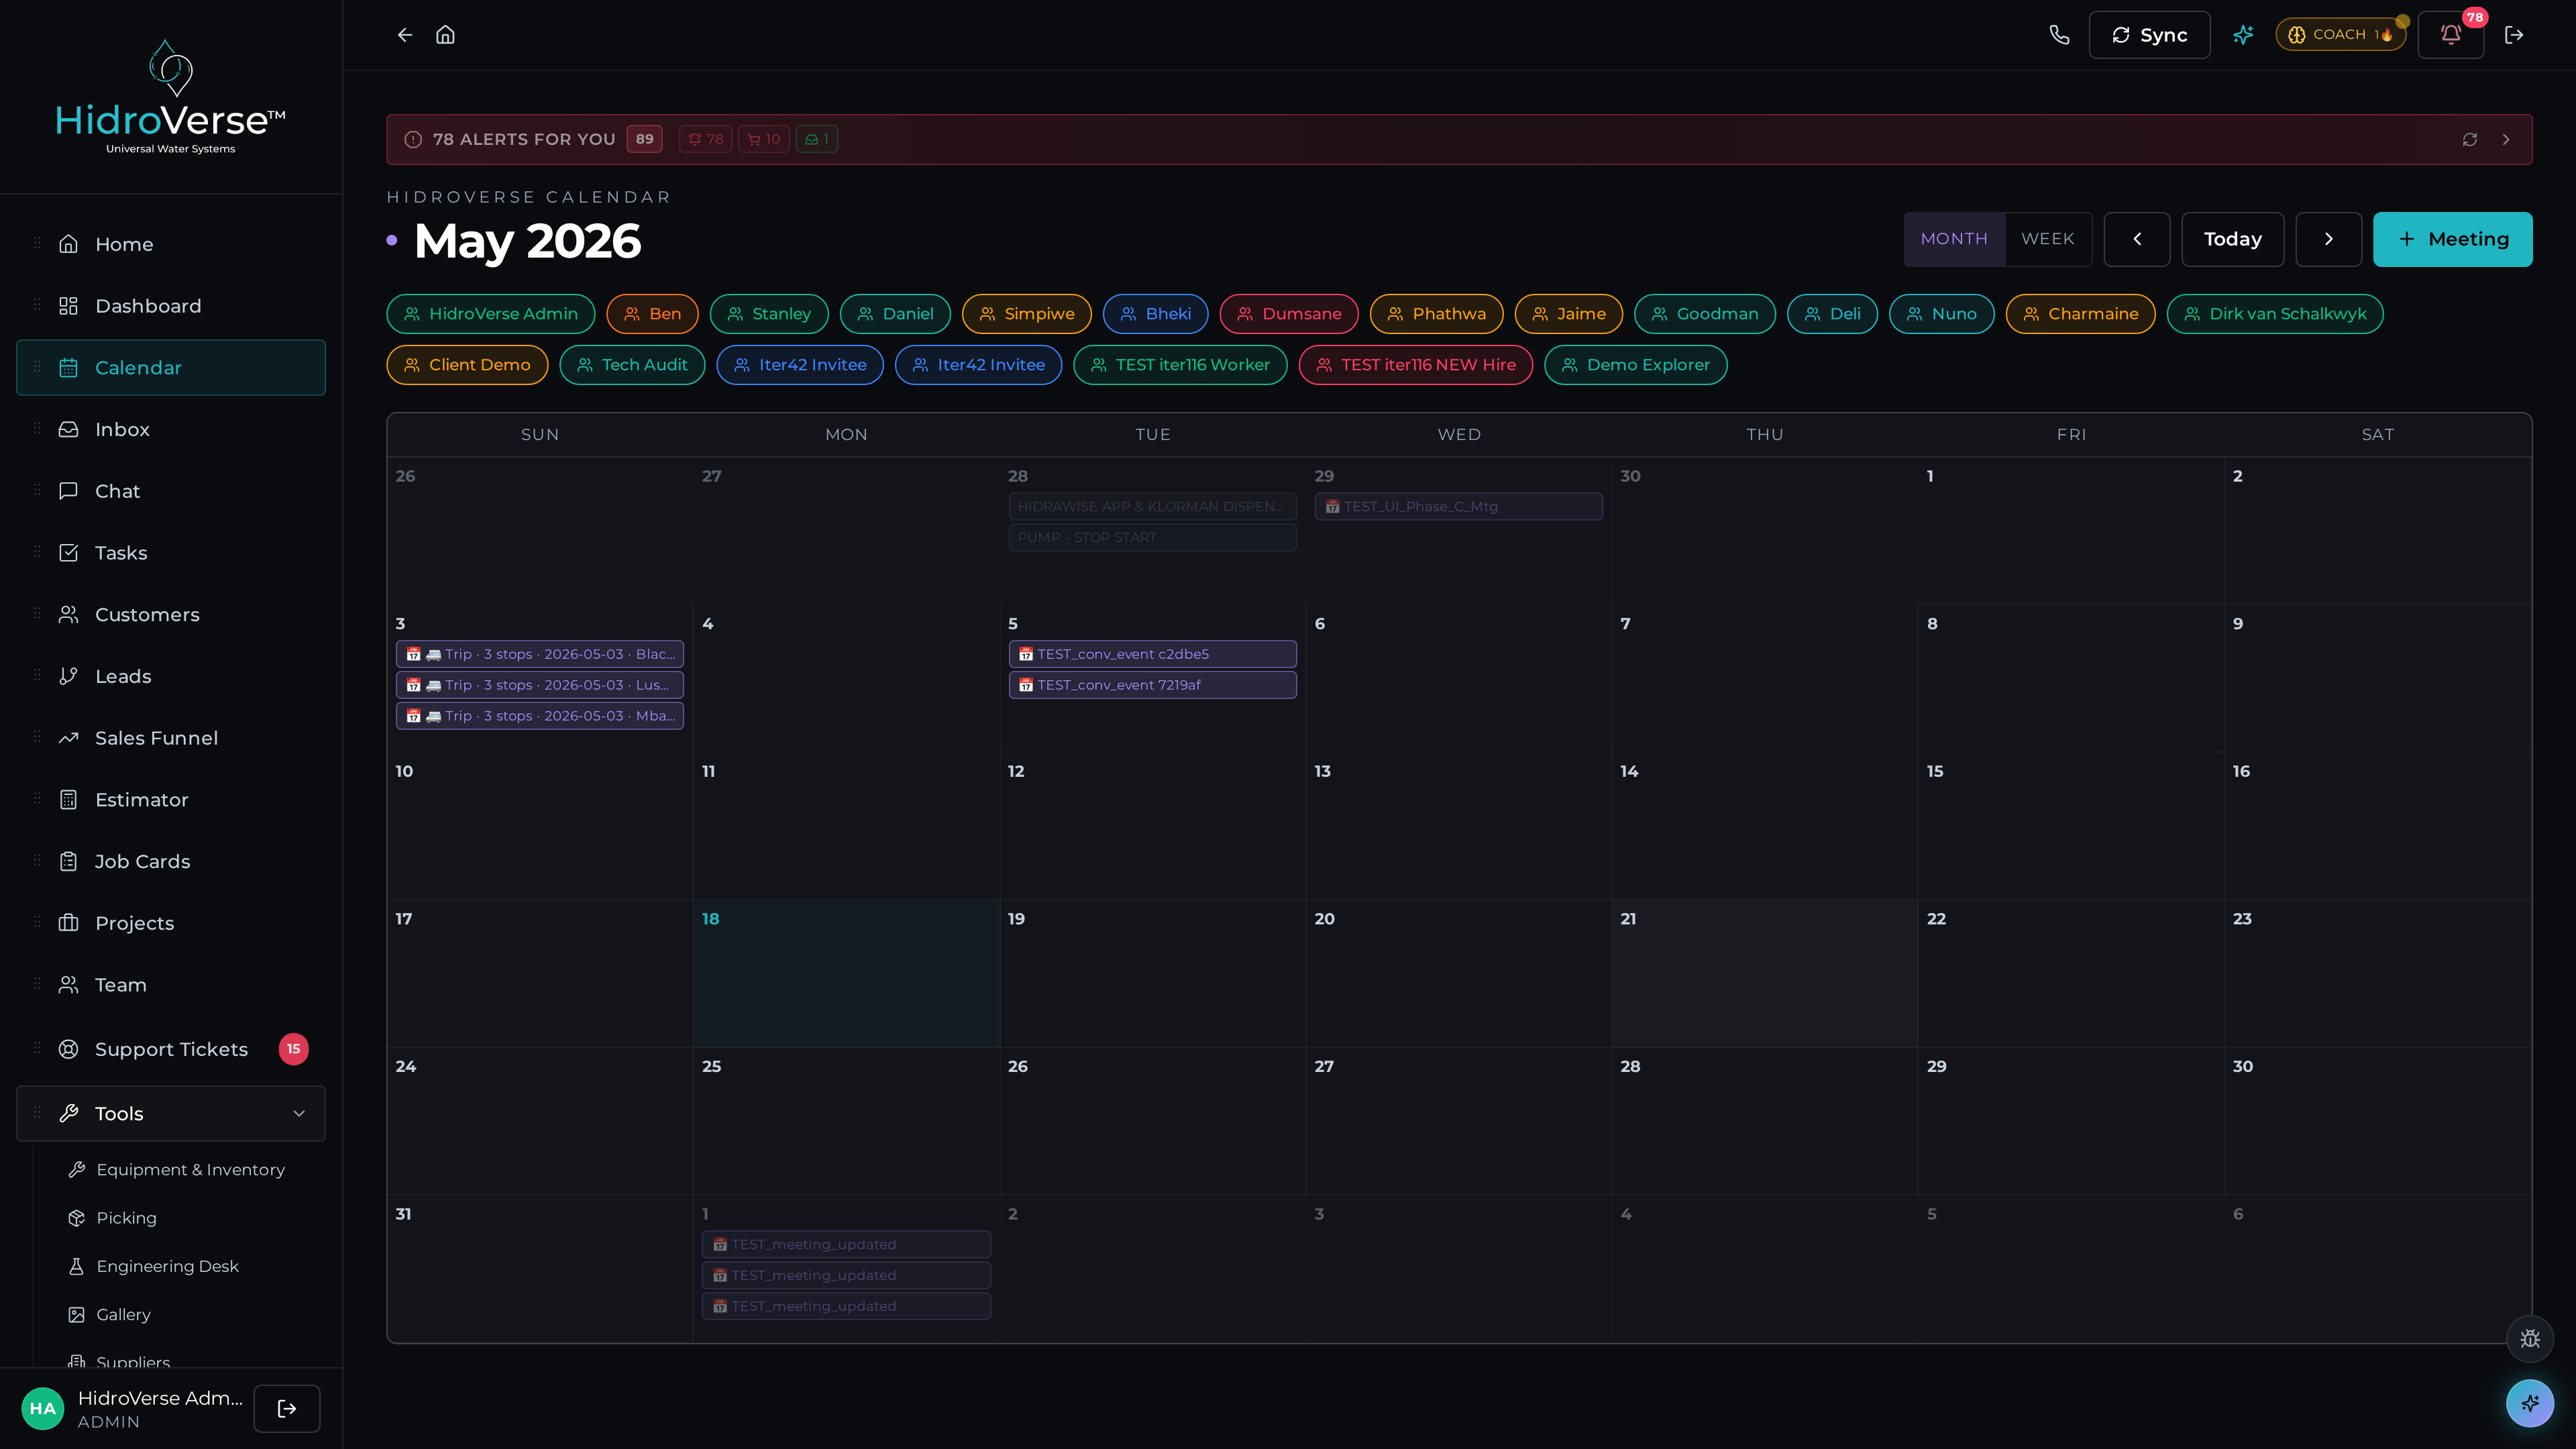Image resolution: width=2576 pixels, height=1449 pixels.
Task: Open the sparkle AI assistant icon in the top bar
Action: [2243, 35]
